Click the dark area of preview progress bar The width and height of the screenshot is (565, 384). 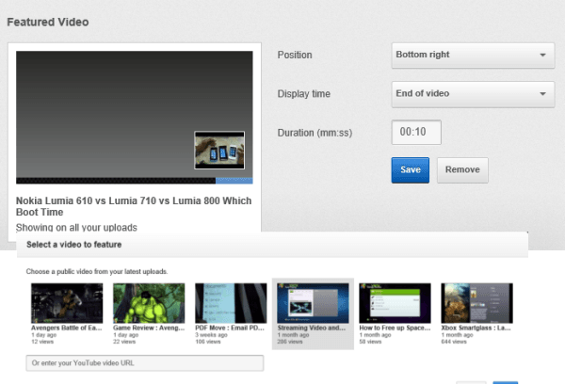116,181
